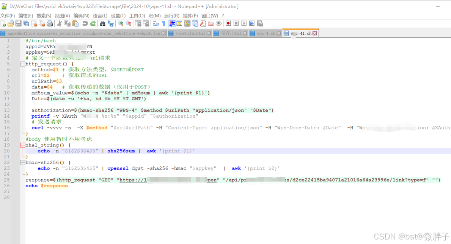Click the Paste clipboard icon

click(75, 23)
